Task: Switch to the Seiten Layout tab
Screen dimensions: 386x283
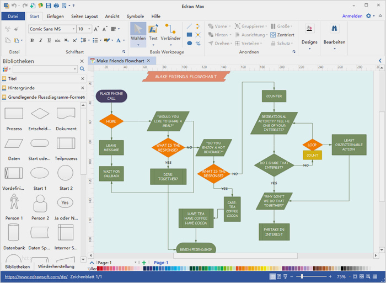Action: (x=84, y=17)
